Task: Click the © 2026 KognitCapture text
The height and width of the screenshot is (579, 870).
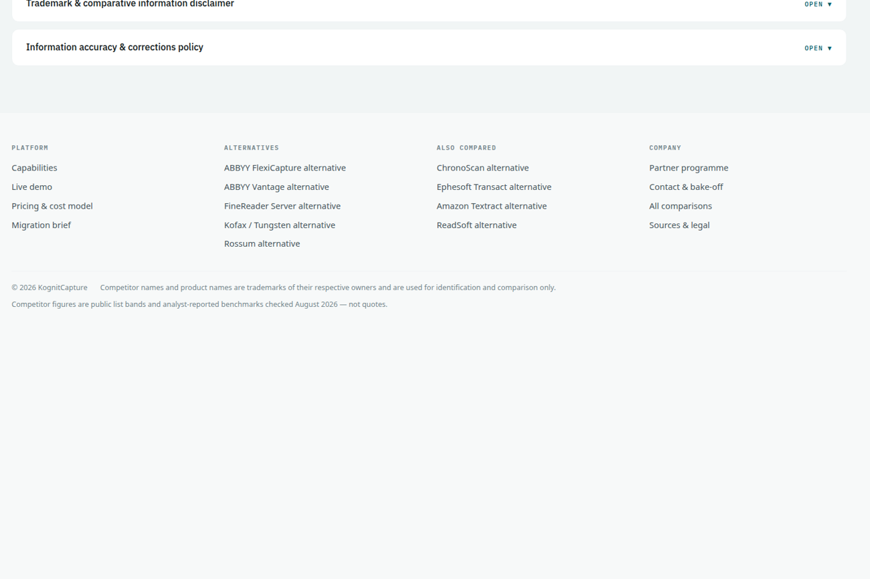Action: pos(50,287)
